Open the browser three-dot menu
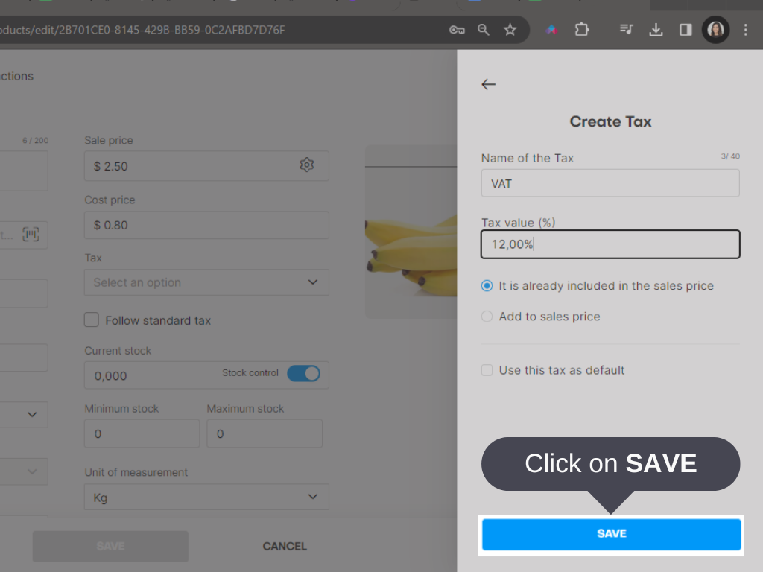Screen dimensions: 763x572 pos(745,30)
